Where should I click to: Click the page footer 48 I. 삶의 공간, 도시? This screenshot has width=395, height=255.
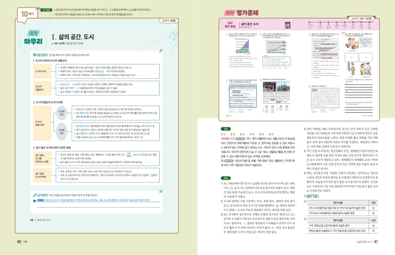click(40, 220)
